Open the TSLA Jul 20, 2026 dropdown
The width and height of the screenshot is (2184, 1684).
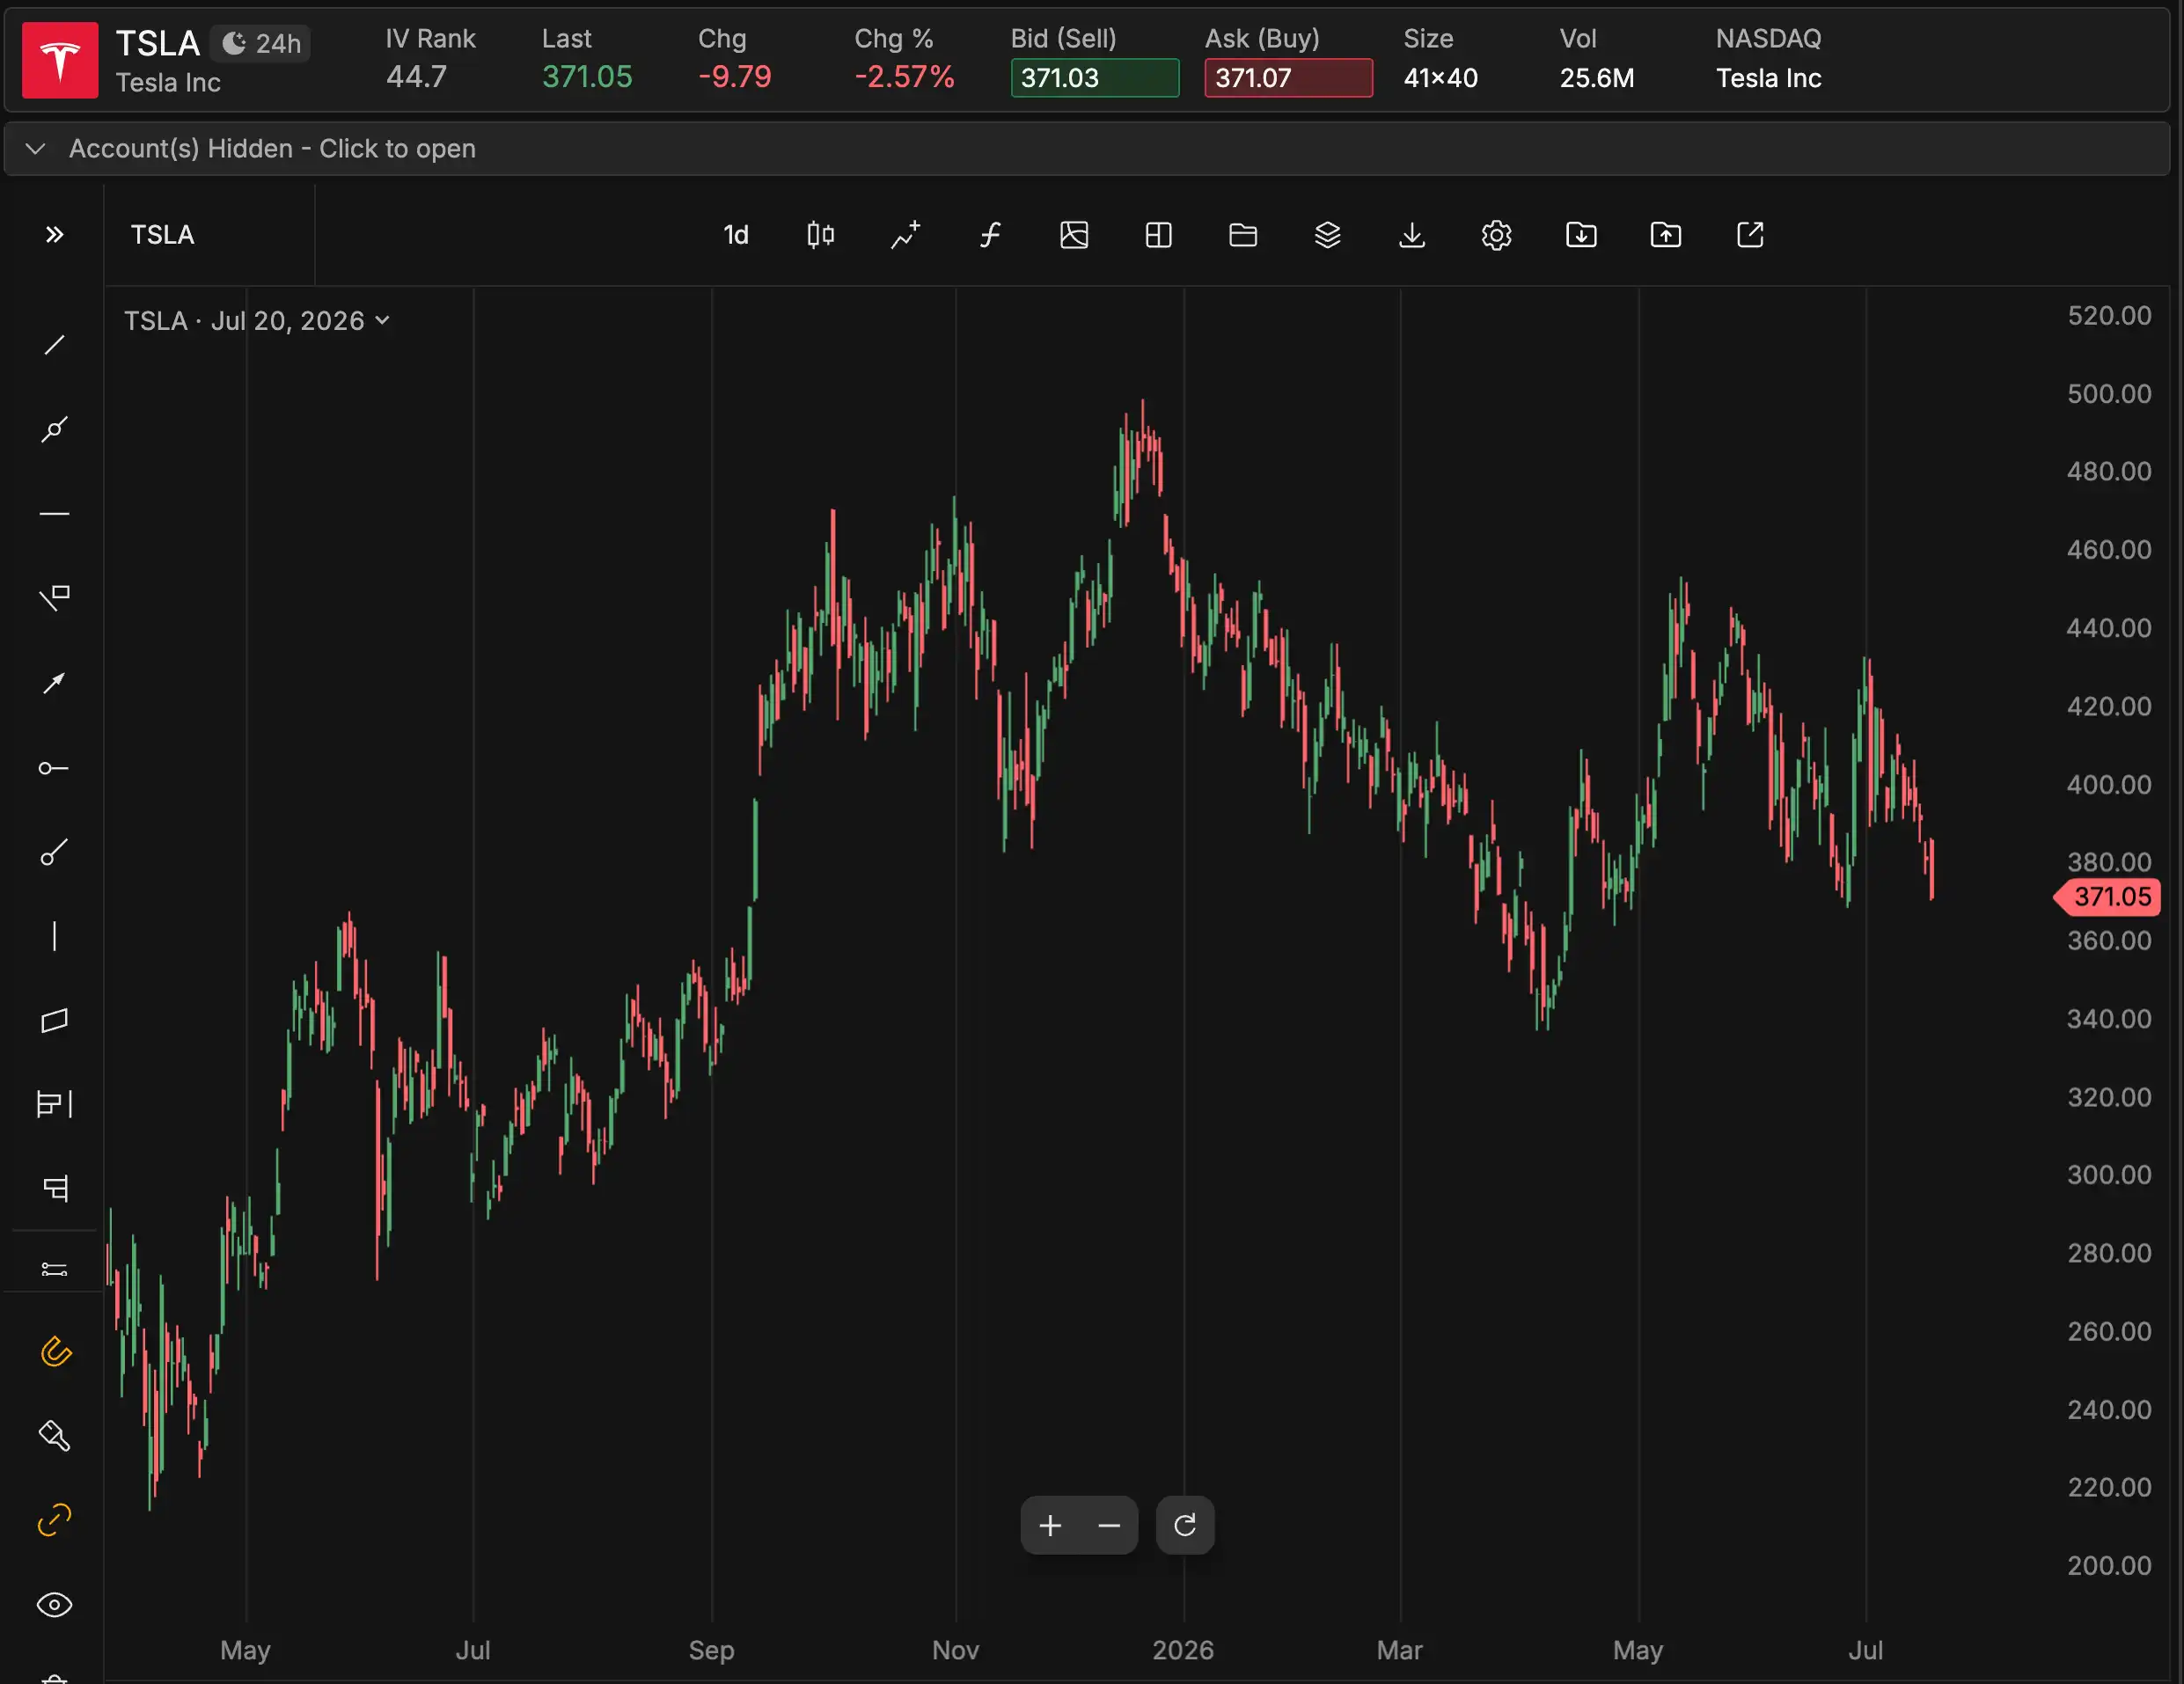pos(257,321)
